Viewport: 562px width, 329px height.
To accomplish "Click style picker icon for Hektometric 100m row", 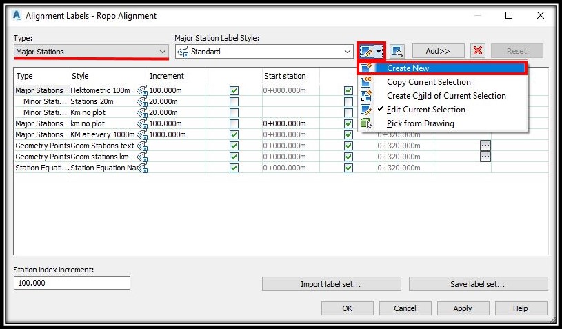I will (x=142, y=90).
